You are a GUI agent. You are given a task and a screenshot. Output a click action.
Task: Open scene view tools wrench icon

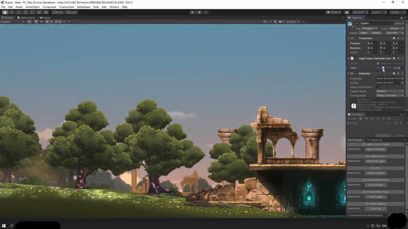click(x=275, y=22)
